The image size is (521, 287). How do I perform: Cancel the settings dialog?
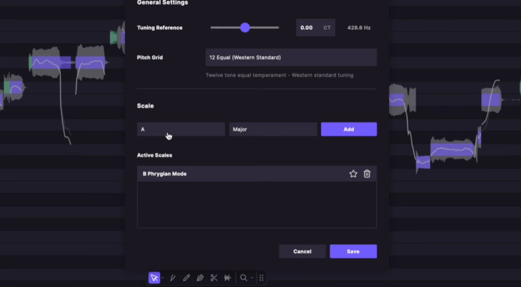coord(302,251)
